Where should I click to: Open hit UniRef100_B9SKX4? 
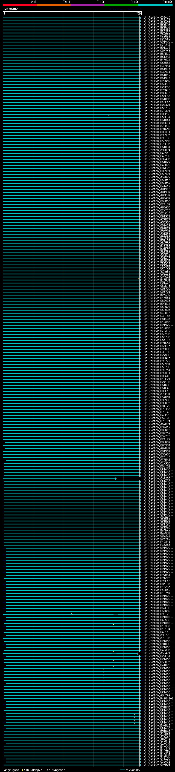pyautogui.click(x=157, y=27)
